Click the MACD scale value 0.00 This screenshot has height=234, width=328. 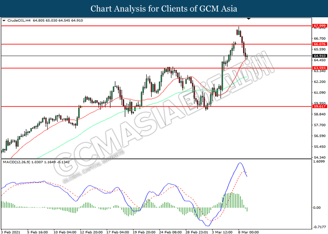pos(317,207)
